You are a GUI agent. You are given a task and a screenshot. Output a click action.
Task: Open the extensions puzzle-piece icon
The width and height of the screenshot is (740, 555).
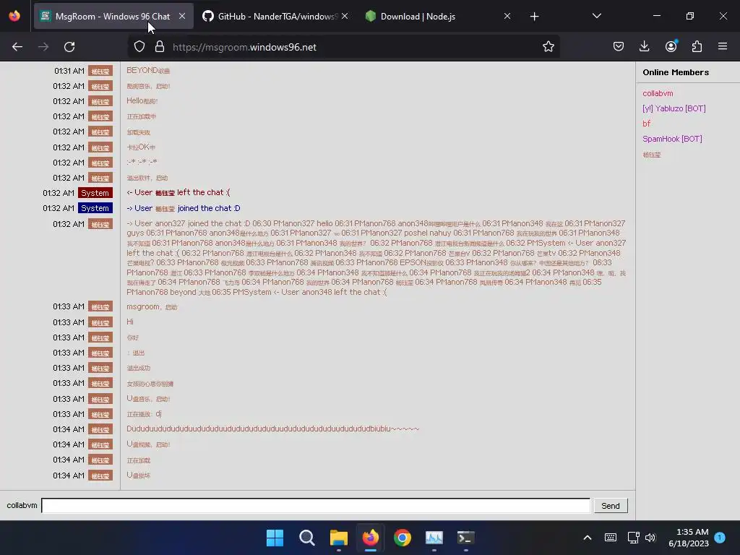[697, 47]
